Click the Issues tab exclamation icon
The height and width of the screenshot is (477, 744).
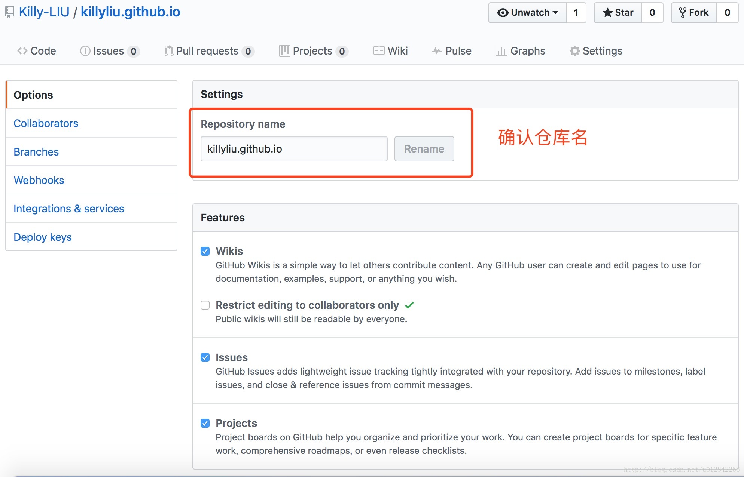click(85, 51)
